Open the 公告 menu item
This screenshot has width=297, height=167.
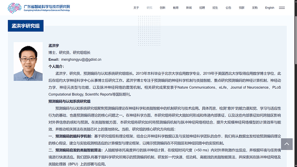(229, 8)
